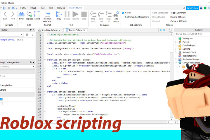Click Format Selection icon
The image size is (210, 140).
[47, 14]
